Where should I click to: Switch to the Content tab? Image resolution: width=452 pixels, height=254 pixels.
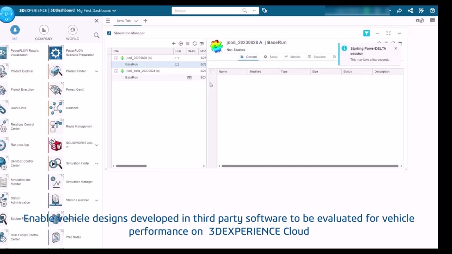tap(249, 57)
